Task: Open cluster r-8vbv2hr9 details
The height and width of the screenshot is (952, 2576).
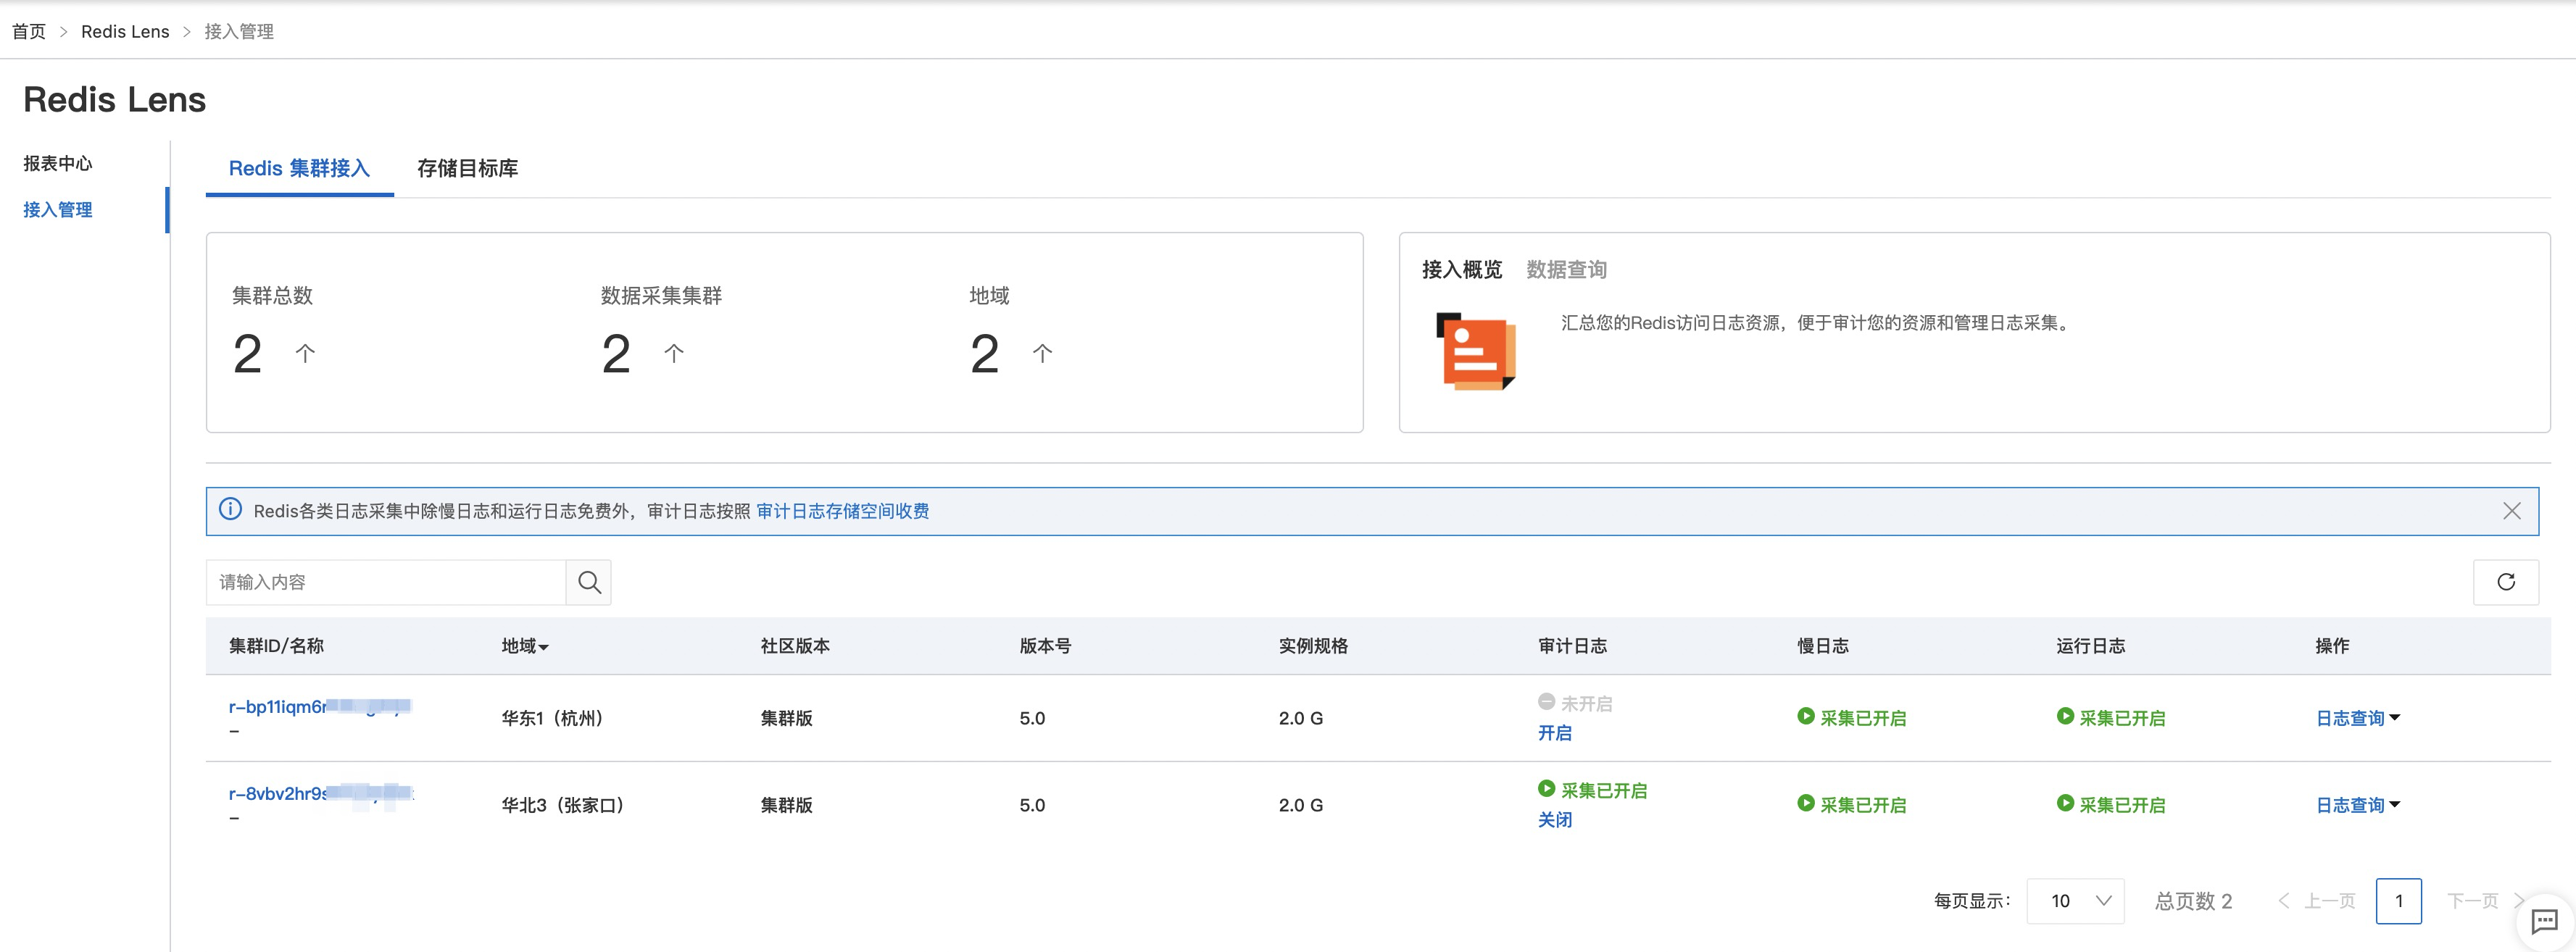Action: (320, 793)
